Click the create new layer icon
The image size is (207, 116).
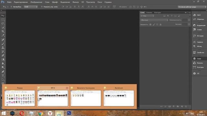click(x=182, y=106)
